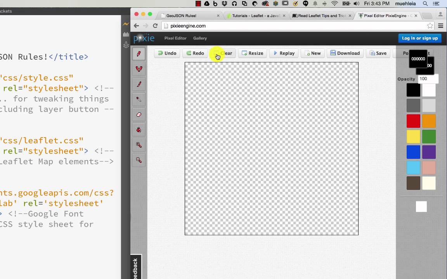This screenshot has width=447, height=279.
Task: Pick the green palette swatch
Action: (x=429, y=136)
